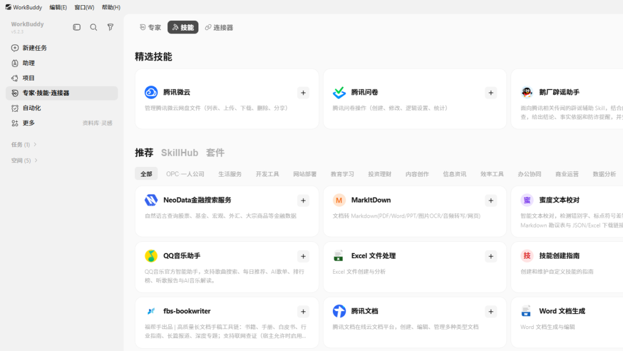Filter skills by 开发工具 category
The image size is (623, 351).
[267, 174]
